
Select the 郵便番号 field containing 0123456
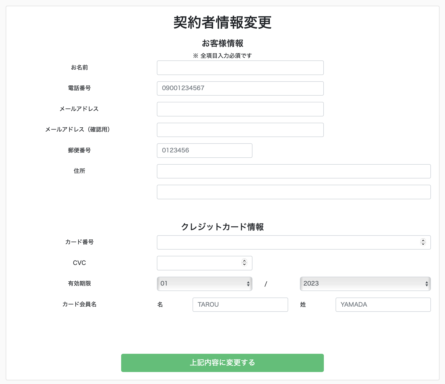[204, 150]
